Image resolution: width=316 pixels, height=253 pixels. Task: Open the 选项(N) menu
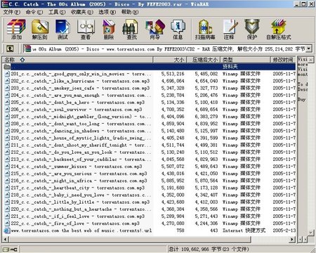(107, 12)
